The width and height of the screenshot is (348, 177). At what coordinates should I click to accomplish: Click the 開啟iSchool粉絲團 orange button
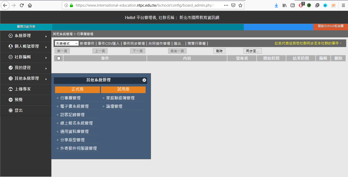click(x=331, y=26)
